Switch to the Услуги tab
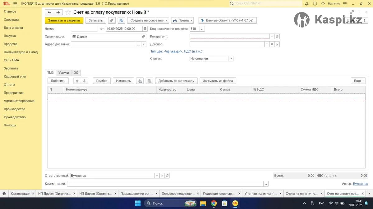The height and width of the screenshot is (209, 373). click(63, 73)
